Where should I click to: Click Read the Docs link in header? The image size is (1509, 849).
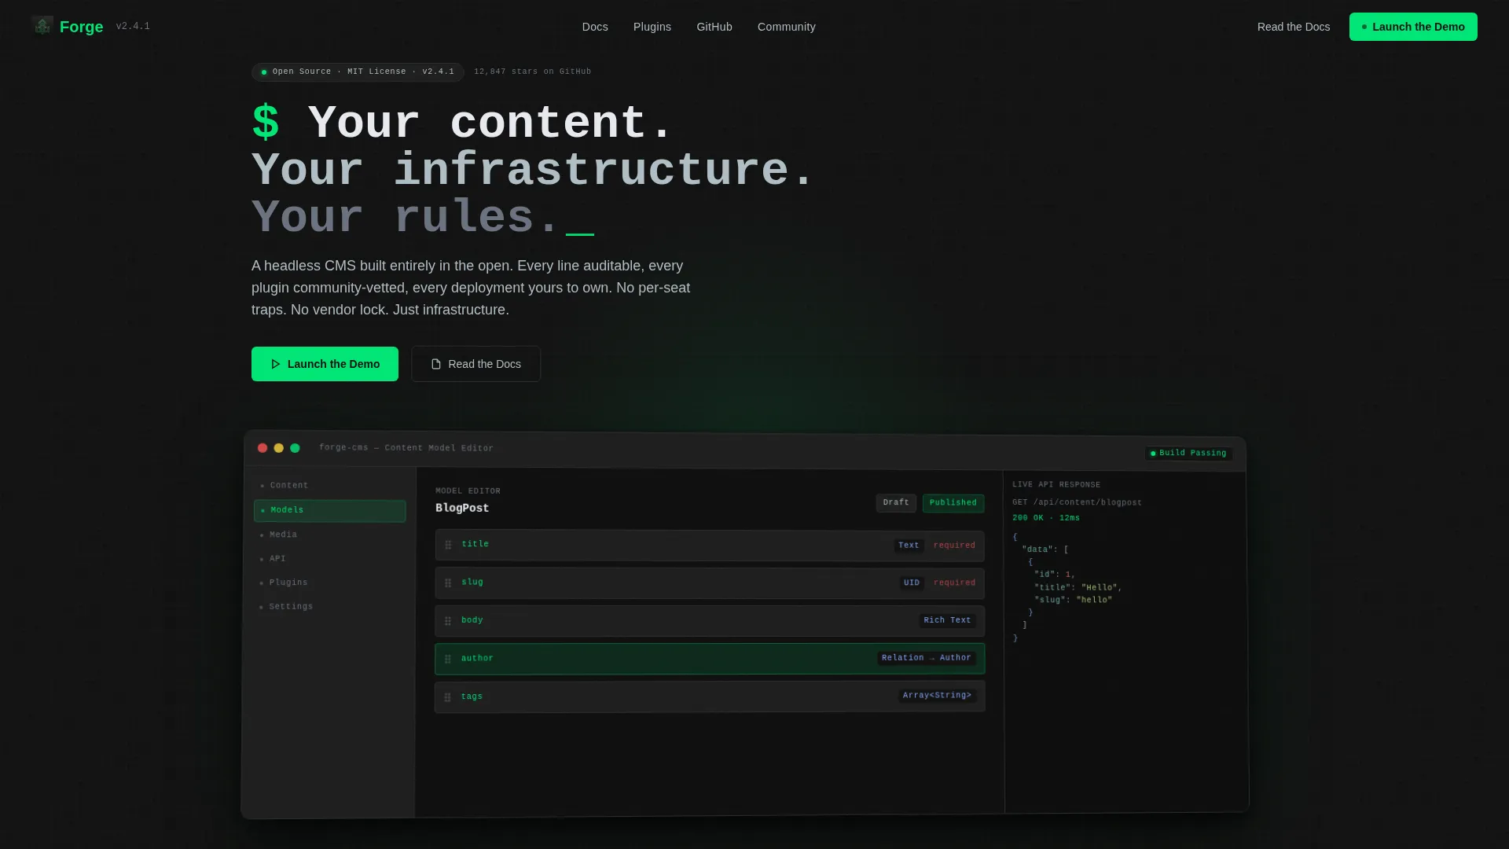(x=1294, y=27)
